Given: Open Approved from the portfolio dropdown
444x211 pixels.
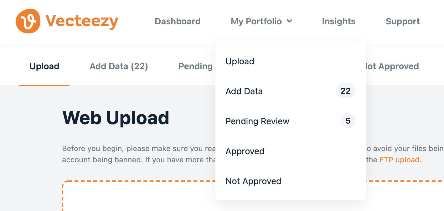Looking at the screenshot, I should tap(291, 151).
